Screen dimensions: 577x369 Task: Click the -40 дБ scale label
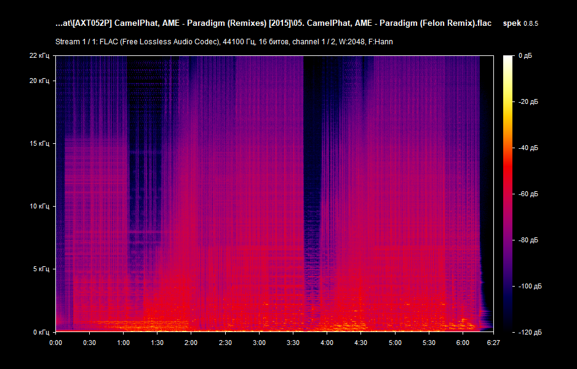[528, 148]
